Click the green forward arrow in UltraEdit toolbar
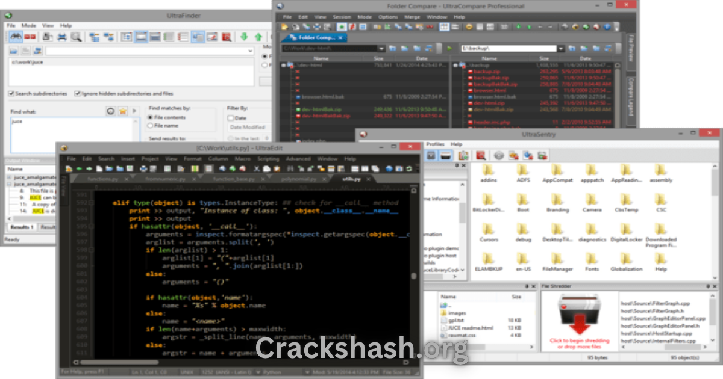Screen dimensions: 723x379 pos(89,169)
